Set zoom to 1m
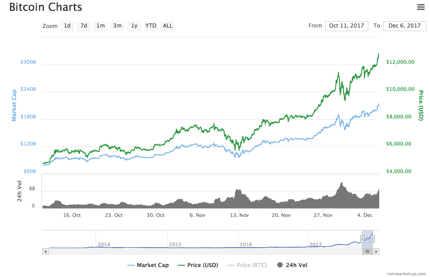 [101, 26]
